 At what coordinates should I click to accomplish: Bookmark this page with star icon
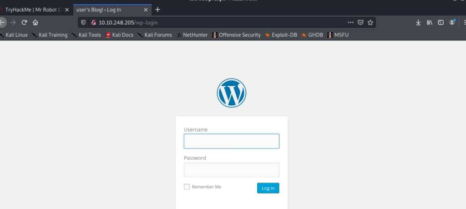[370, 22]
